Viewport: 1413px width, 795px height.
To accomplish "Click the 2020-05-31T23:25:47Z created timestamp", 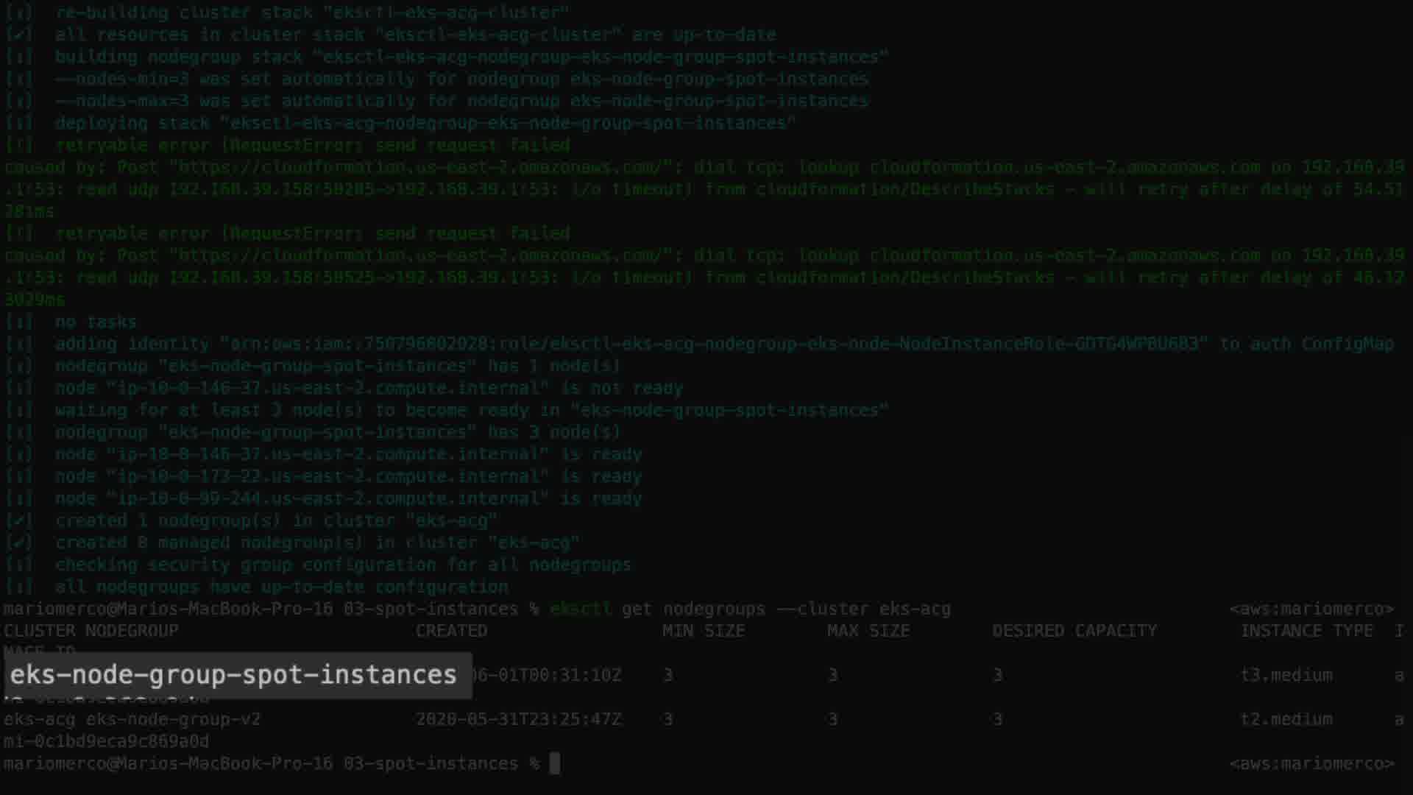I will (x=518, y=719).
